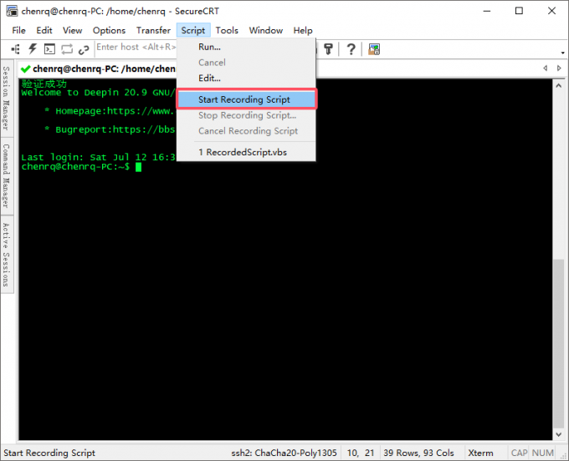Open the Tools menu

point(227,30)
